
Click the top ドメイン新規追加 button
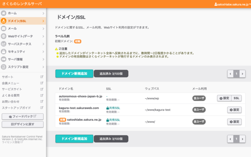(x=74, y=73)
